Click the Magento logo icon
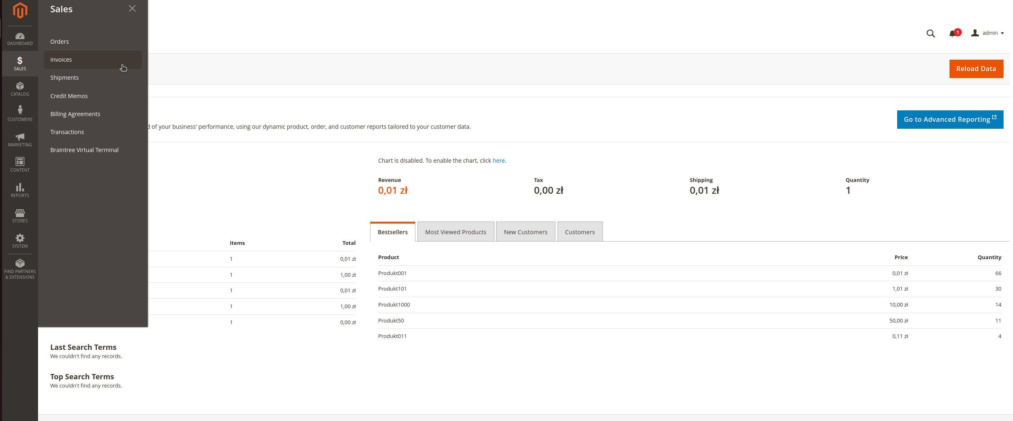This screenshot has width=1013, height=421. click(x=20, y=11)
